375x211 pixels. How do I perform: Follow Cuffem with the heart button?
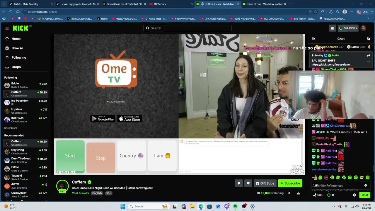pyautogui.click(x=248, y=183)
